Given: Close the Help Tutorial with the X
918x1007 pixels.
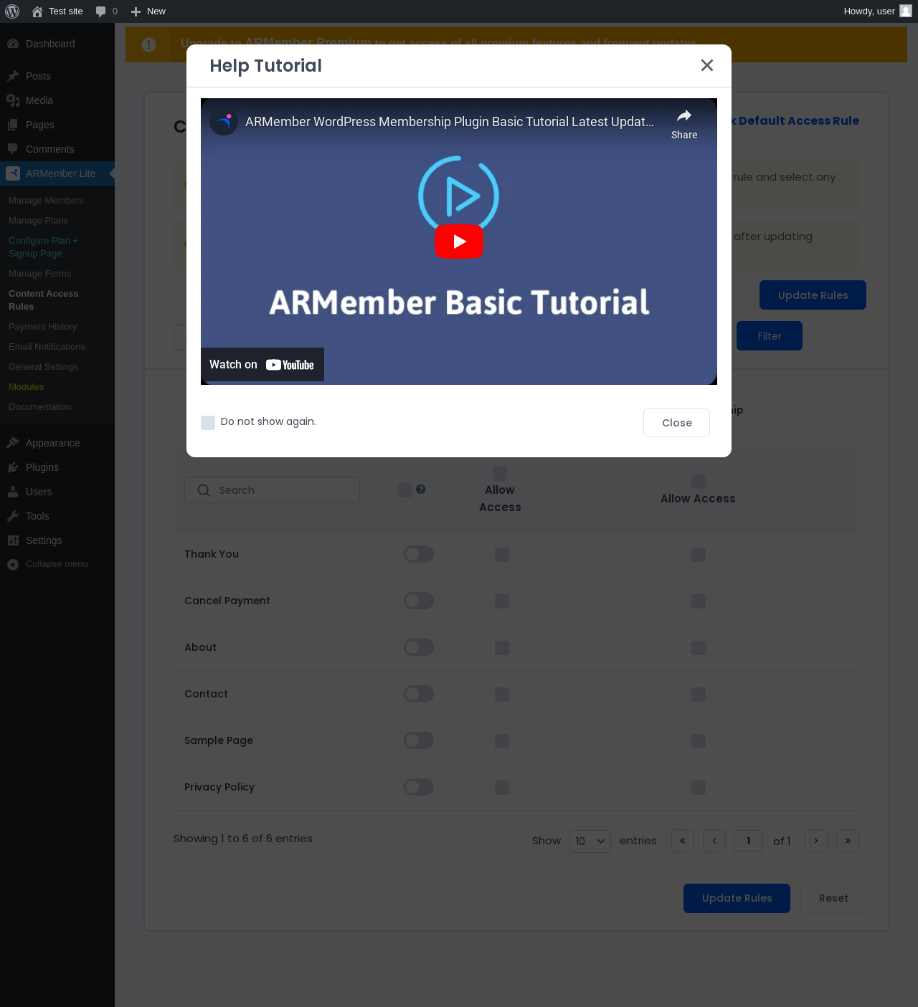Looking at the screenshot, I should click(707, 65).
